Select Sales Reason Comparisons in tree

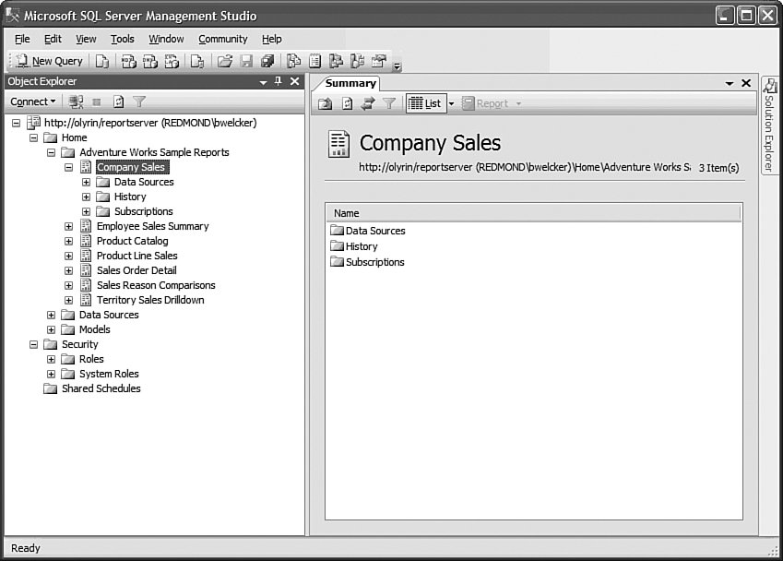tap(156, 285)
